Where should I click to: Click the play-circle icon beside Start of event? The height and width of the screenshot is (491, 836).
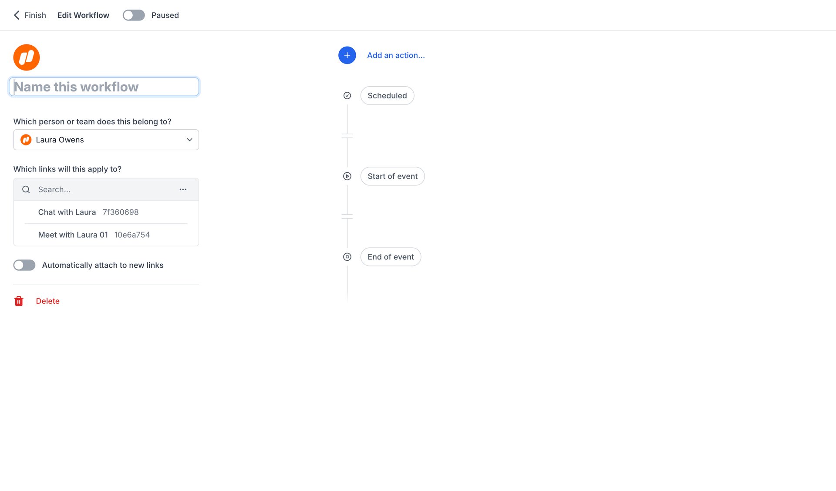(x=347, y=176)
